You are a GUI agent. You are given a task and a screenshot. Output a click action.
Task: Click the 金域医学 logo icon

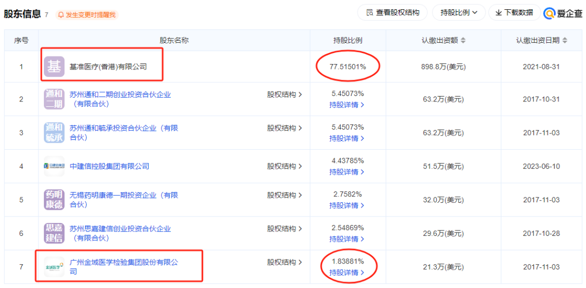[x=54, y=266]
